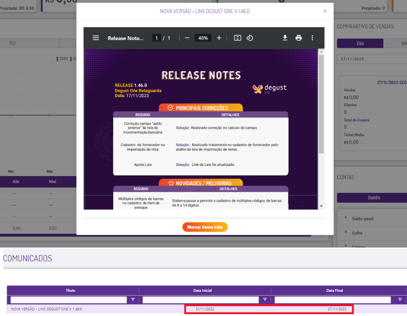407x316 pixels.
Task: Open NOVA VERSÃO - LINX DEGUST ONE V 1.46.0 row
Action: [46, 309]
